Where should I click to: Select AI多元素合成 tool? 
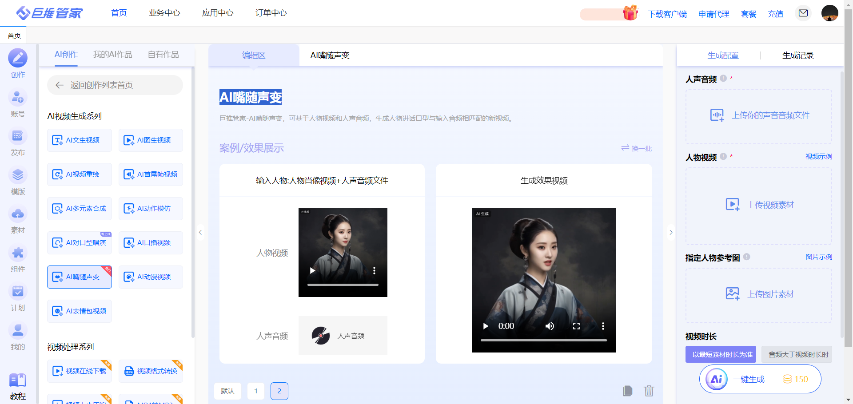(x=80, y=209)
